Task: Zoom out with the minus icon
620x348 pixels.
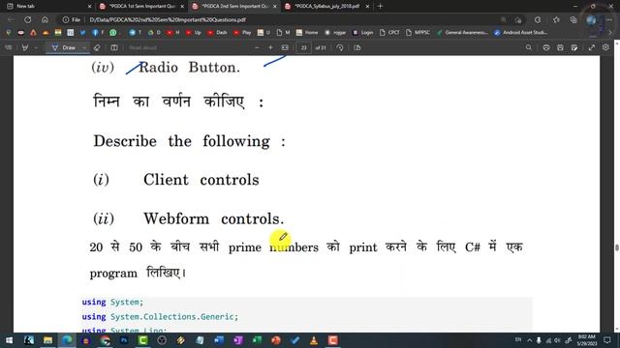Action: click(x=257, y=47)
